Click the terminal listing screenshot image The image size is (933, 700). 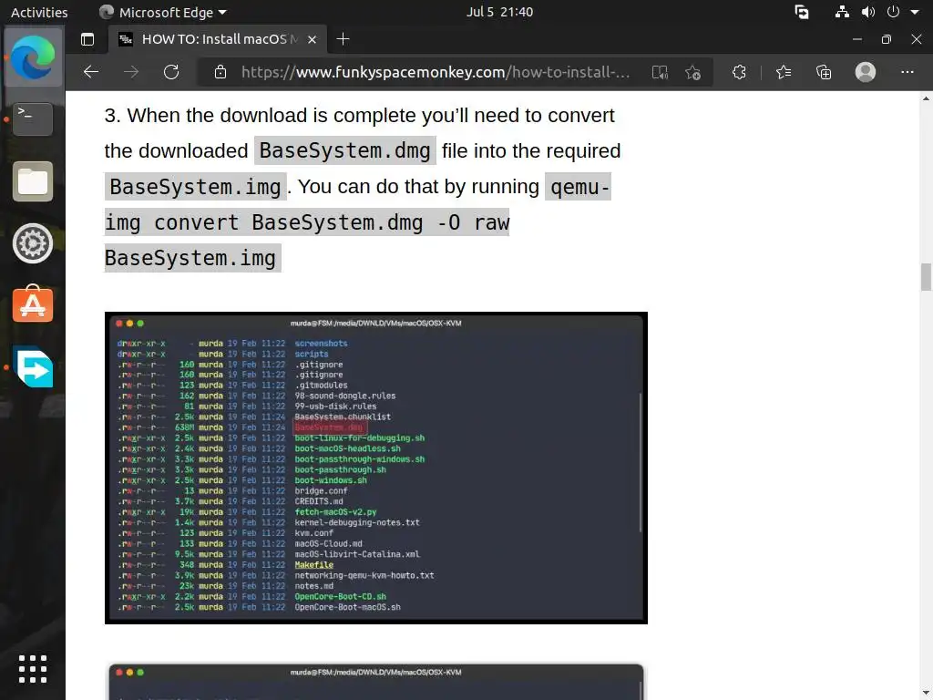tap(376, 468)
